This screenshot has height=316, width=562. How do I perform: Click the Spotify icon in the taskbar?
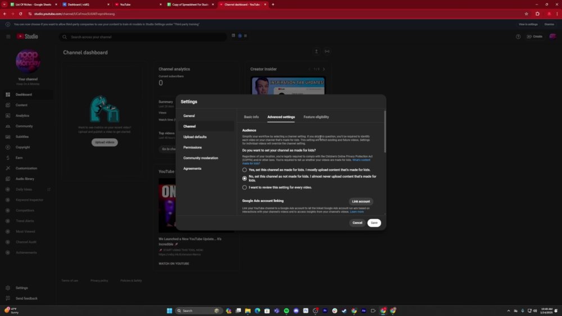(287, 310)
